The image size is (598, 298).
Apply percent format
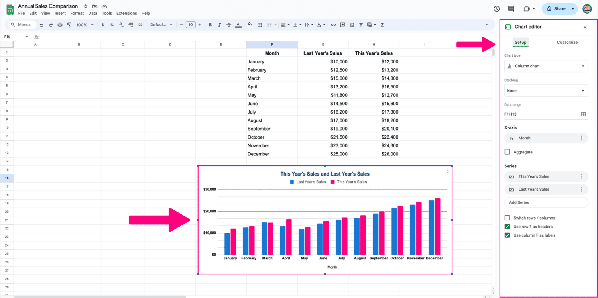pos(112,25)
